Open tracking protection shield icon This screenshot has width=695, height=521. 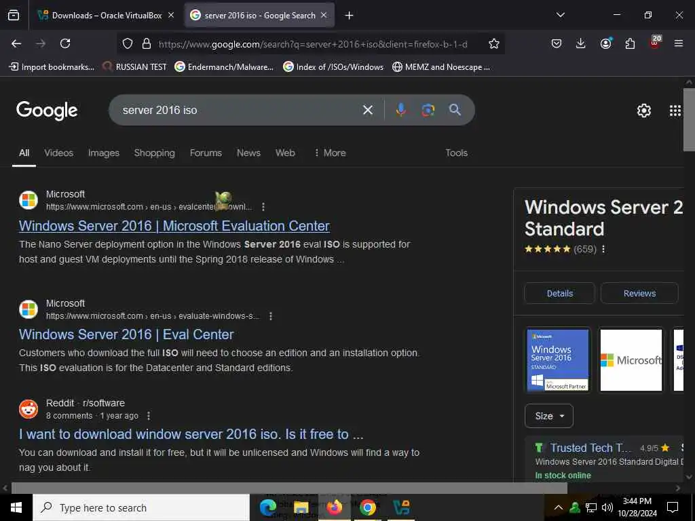pos(128,43)
